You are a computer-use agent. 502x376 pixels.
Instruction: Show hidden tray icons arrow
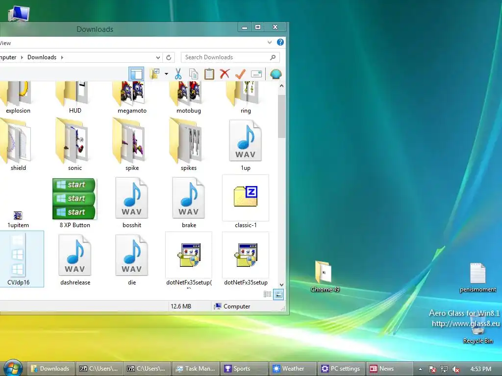point(420,369)
